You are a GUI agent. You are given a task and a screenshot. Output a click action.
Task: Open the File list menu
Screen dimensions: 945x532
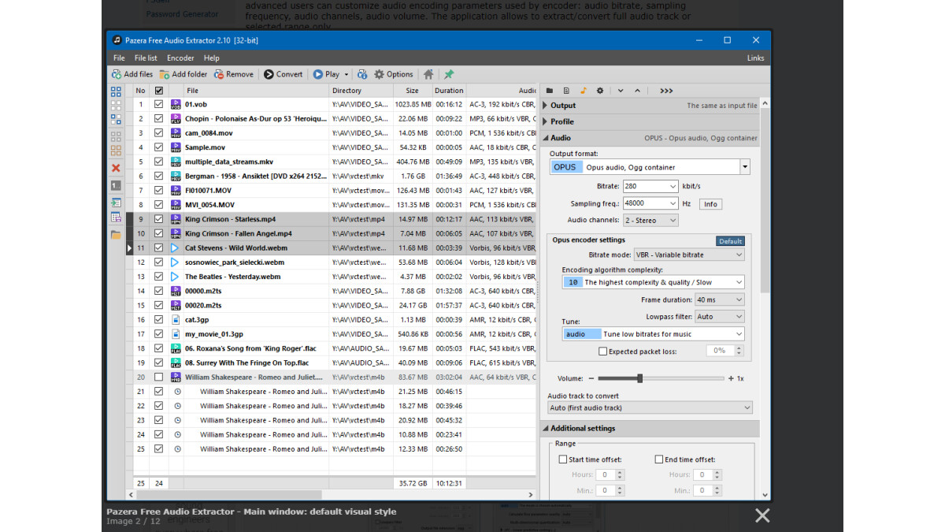coord(146,57)
